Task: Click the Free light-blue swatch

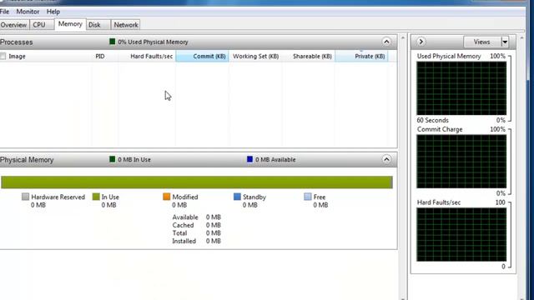Action: [x=308, y=197]
